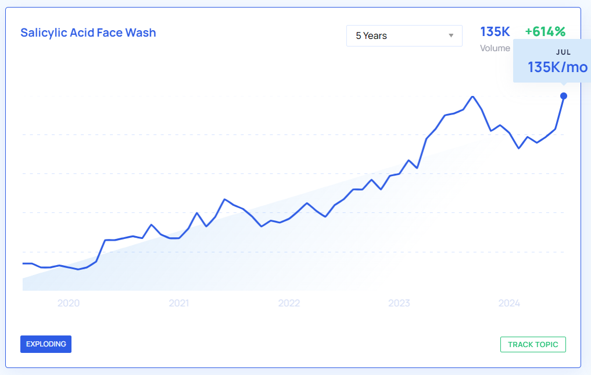Click the Volume label under 135K

coord(495,48)
